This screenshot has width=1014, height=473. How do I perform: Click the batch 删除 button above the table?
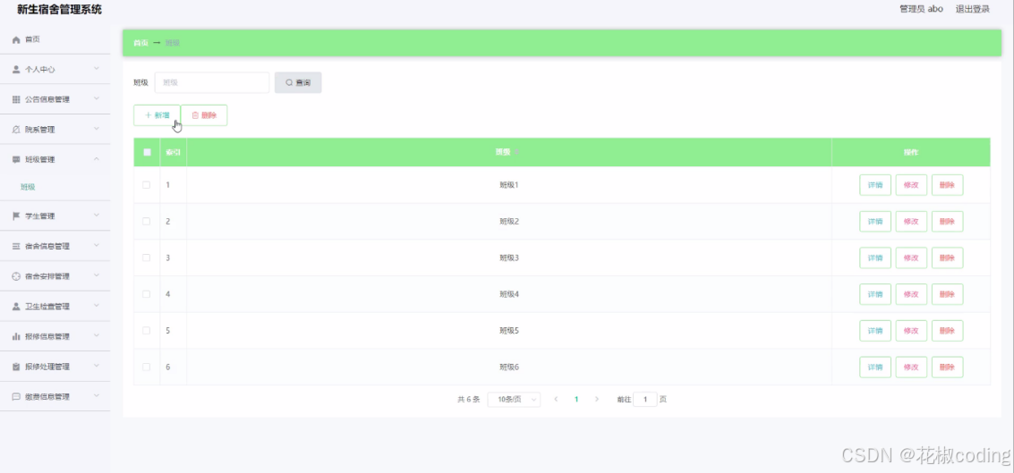coord(204,115)
